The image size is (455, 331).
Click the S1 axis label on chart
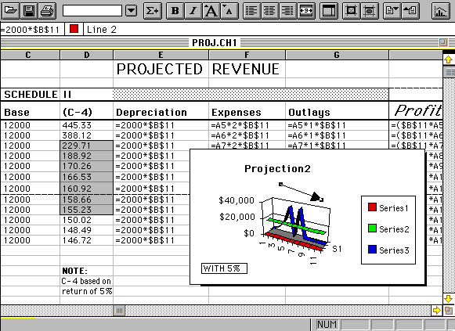coord(337,249)
